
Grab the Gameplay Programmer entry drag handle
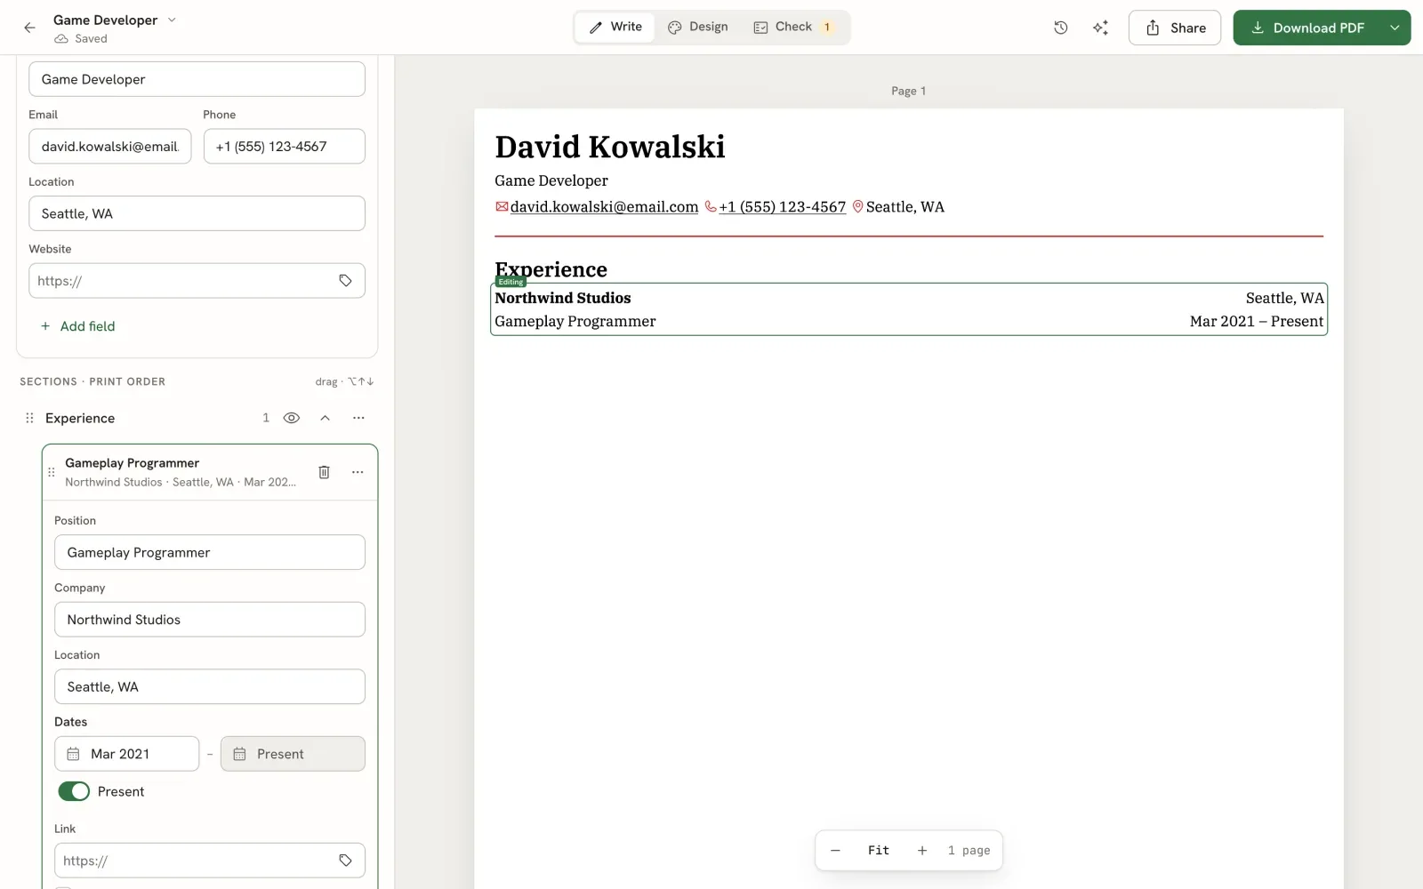pyautogui.click(x=51, y=472)
